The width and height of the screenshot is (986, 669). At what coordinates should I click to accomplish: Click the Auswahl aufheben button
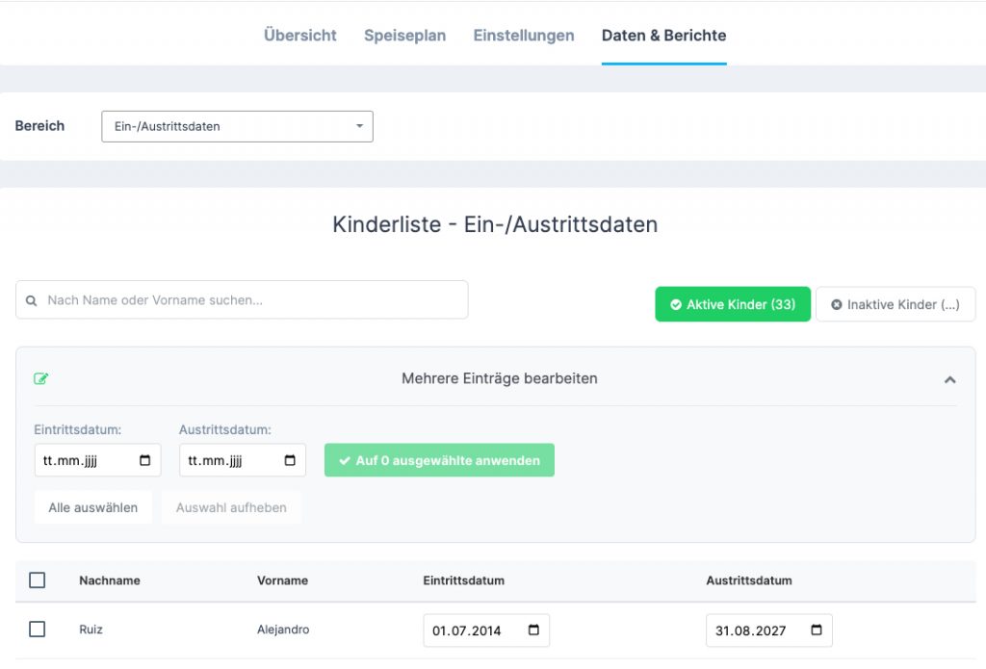pos(231,507)
